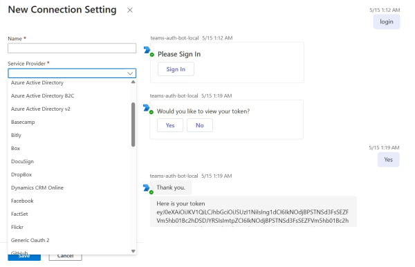Close the New Connection Setting panel
Viewport: 415px width, 267px height.
point(130,10)
